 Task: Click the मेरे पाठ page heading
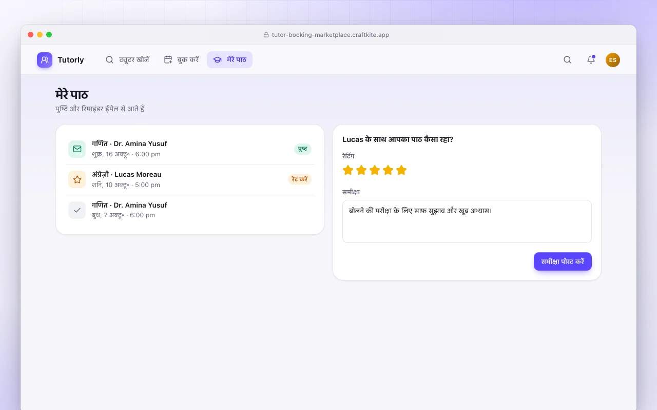pyautogui.click(x=72, y=95)
